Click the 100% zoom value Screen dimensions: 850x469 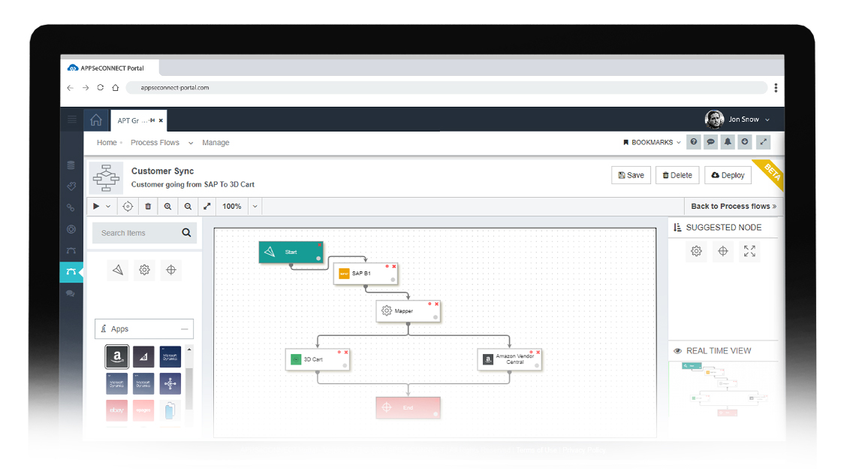232,206
